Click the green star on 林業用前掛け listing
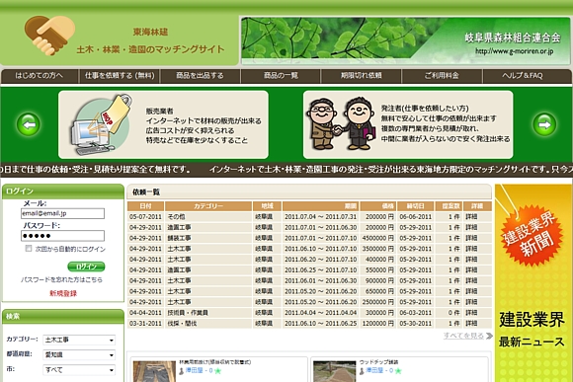Image resolution: width=573 pixels, height=382 pixels. [x=218, y=371]
